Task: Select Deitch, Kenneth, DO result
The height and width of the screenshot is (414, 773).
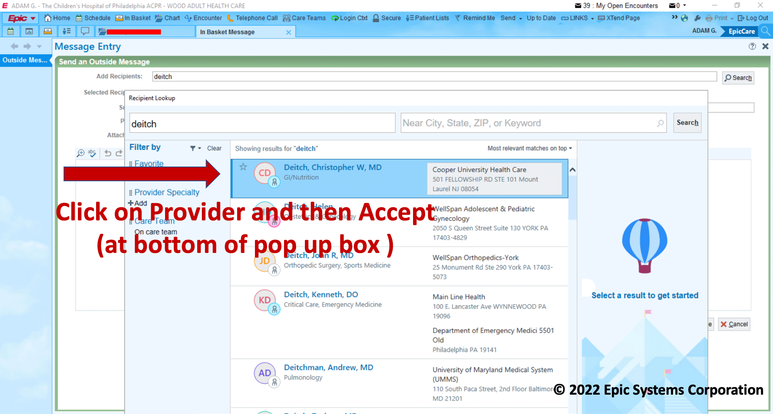Action: (x=399, y=322)
